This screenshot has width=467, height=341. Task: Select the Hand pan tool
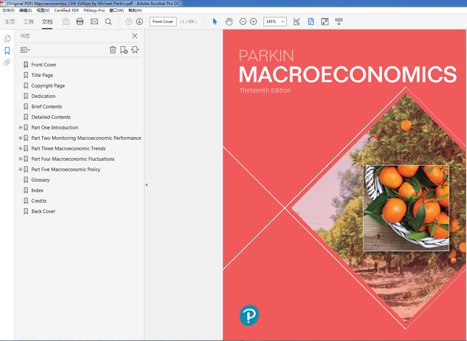pos(229,22)
